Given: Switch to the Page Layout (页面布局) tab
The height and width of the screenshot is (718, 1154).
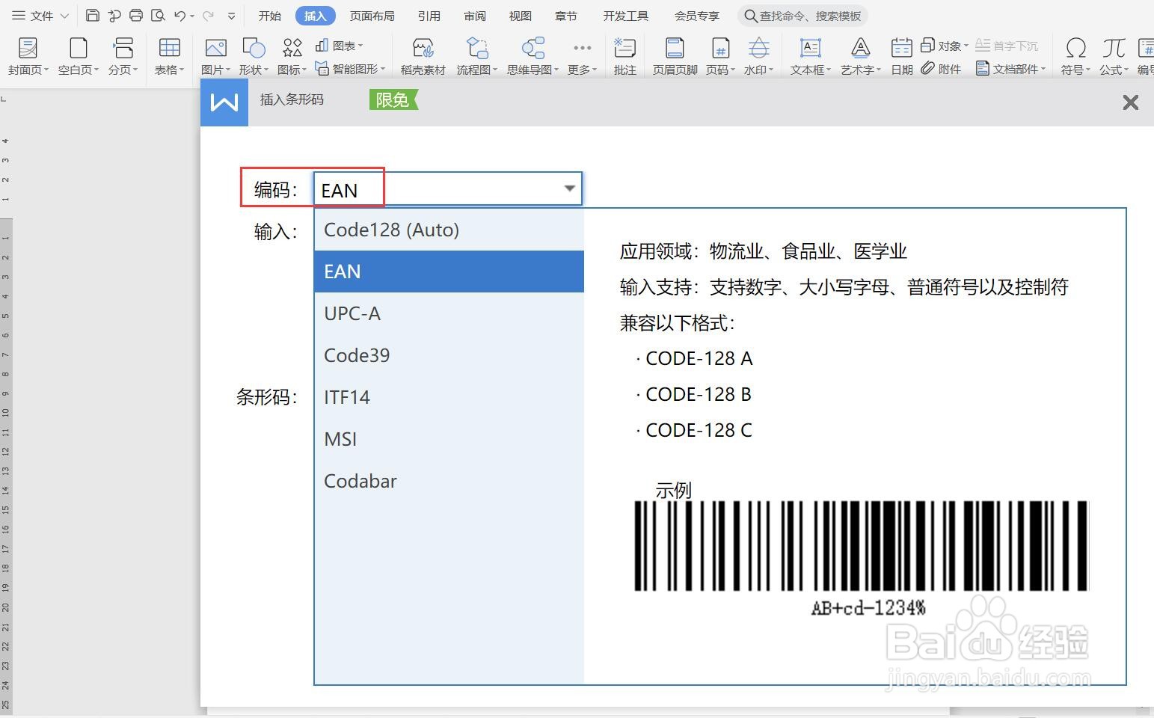Looking at the screenshot, I should point(372,16).
